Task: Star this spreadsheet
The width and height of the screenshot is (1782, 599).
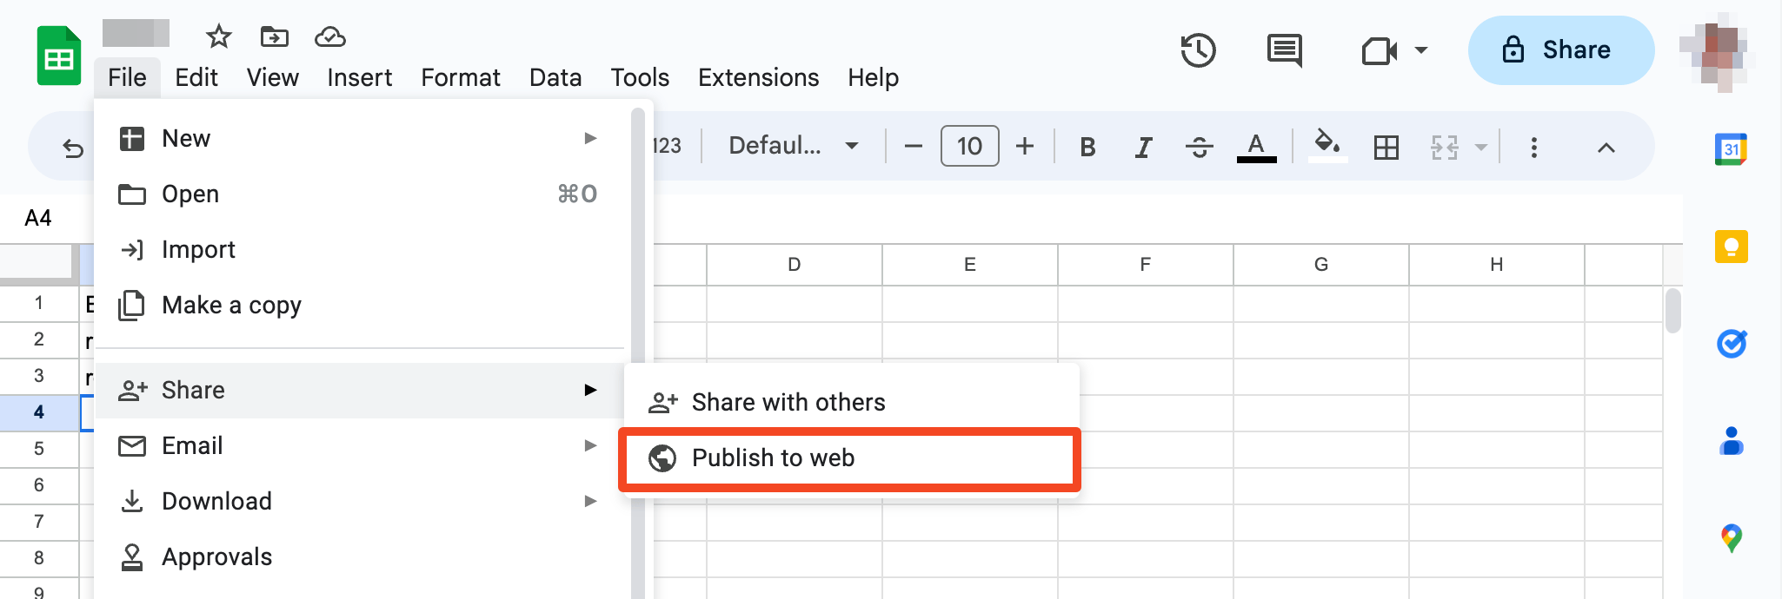Action: click(x=218, y=36)
